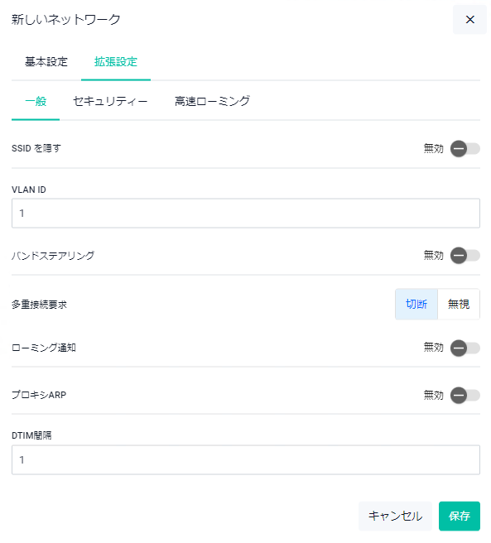Screen dimensions: 491x543
Task: Turn on ローミング通知 switch
Action: click(465, 348)
